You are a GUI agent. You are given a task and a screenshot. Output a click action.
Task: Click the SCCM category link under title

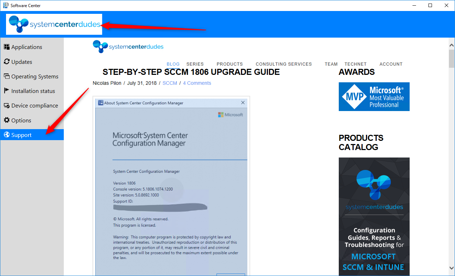tap(170, 83)
